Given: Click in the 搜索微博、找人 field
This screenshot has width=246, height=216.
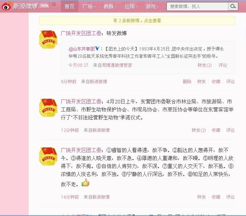Looking at the screenshot, I should (x=197, y=7).
